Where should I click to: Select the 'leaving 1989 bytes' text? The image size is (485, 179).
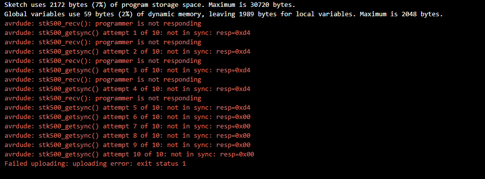coord(243,15)
